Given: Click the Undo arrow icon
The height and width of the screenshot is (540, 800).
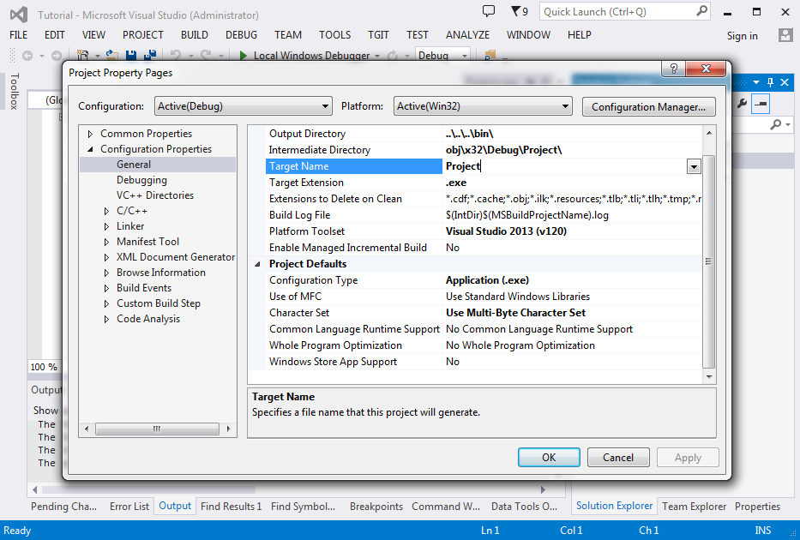Looking at the screenshot, I should (175, 55).
